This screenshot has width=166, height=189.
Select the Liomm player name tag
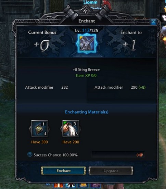click(x=90, y=2)
